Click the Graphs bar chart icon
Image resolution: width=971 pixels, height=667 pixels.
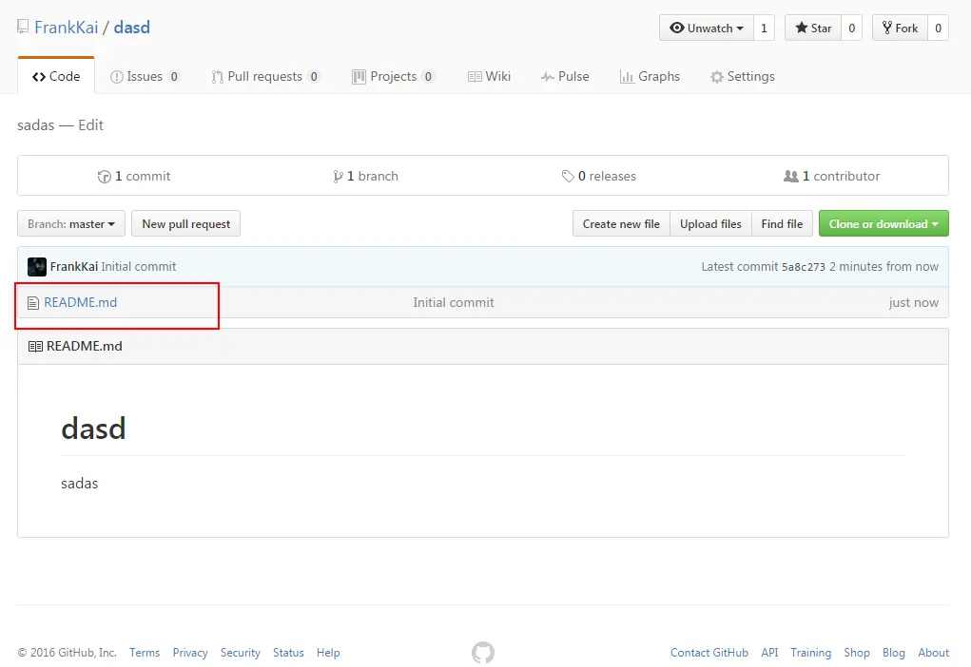pyautogui.click(x=627, y=77)
